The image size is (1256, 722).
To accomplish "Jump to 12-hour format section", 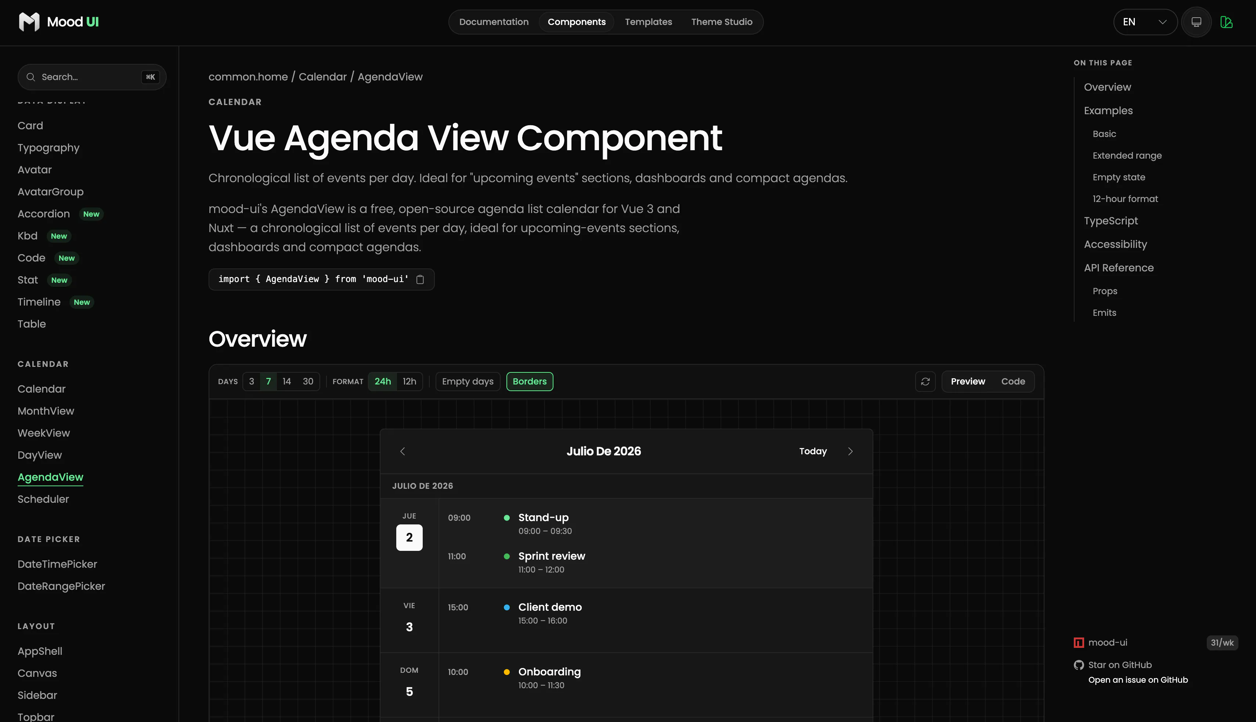I will point(1125,199).
